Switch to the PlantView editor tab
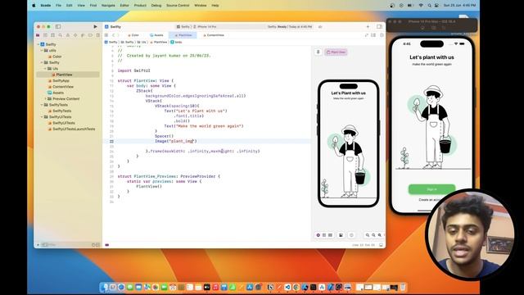 click(183, 35)
